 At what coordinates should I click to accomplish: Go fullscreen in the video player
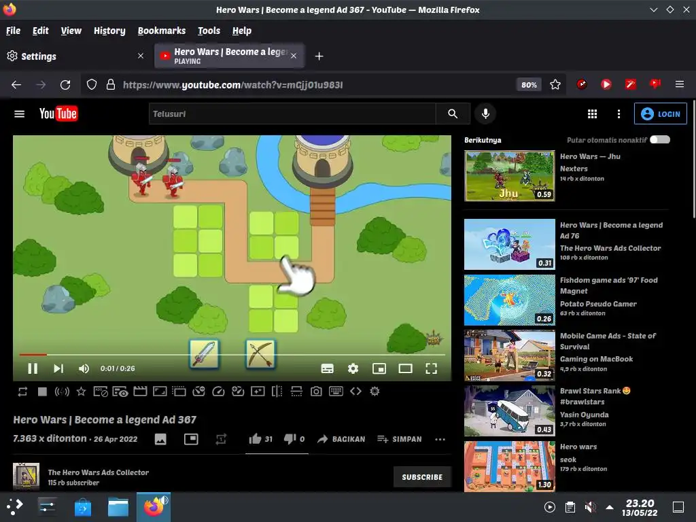pyautogui.click(x=431, y=368)
